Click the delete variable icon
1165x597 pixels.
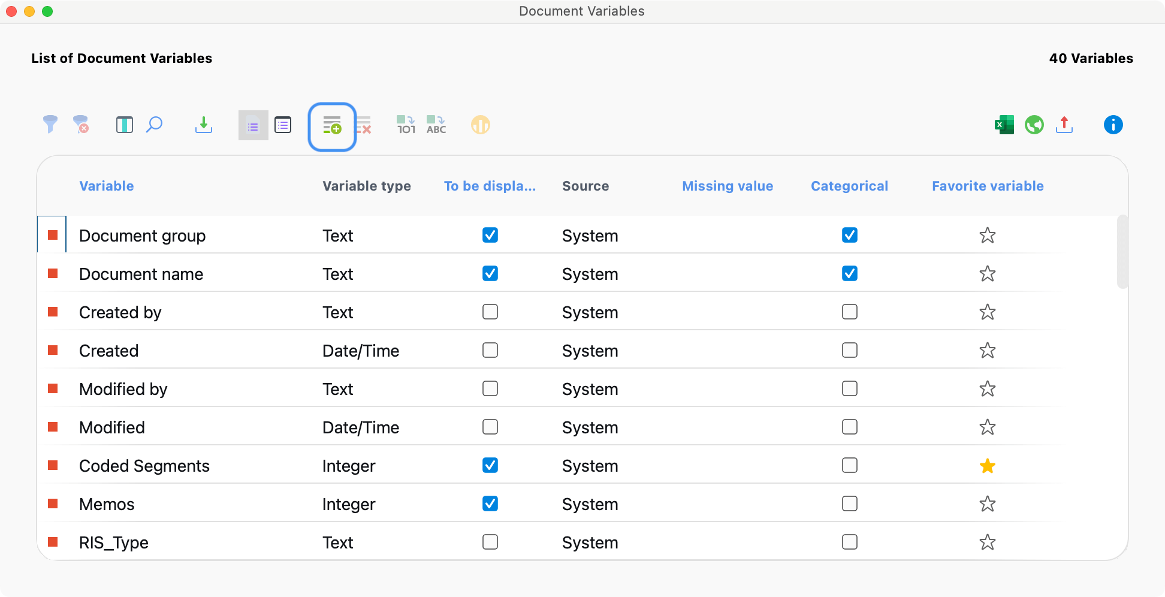363,126
